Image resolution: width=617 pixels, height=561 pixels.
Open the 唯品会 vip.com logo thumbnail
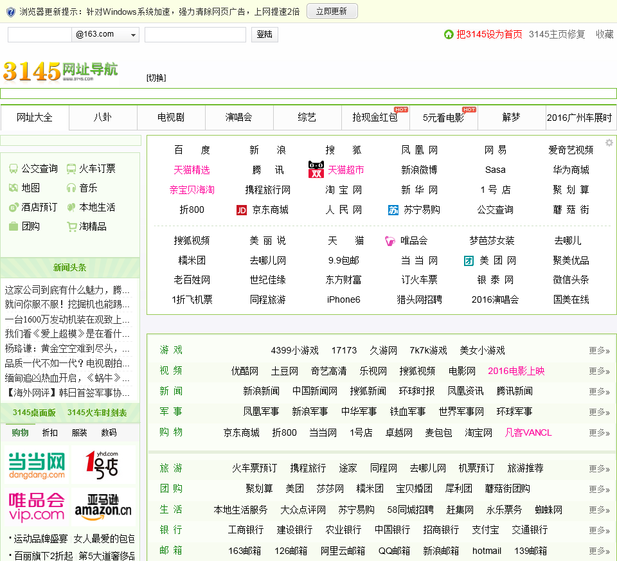point(37,507)
